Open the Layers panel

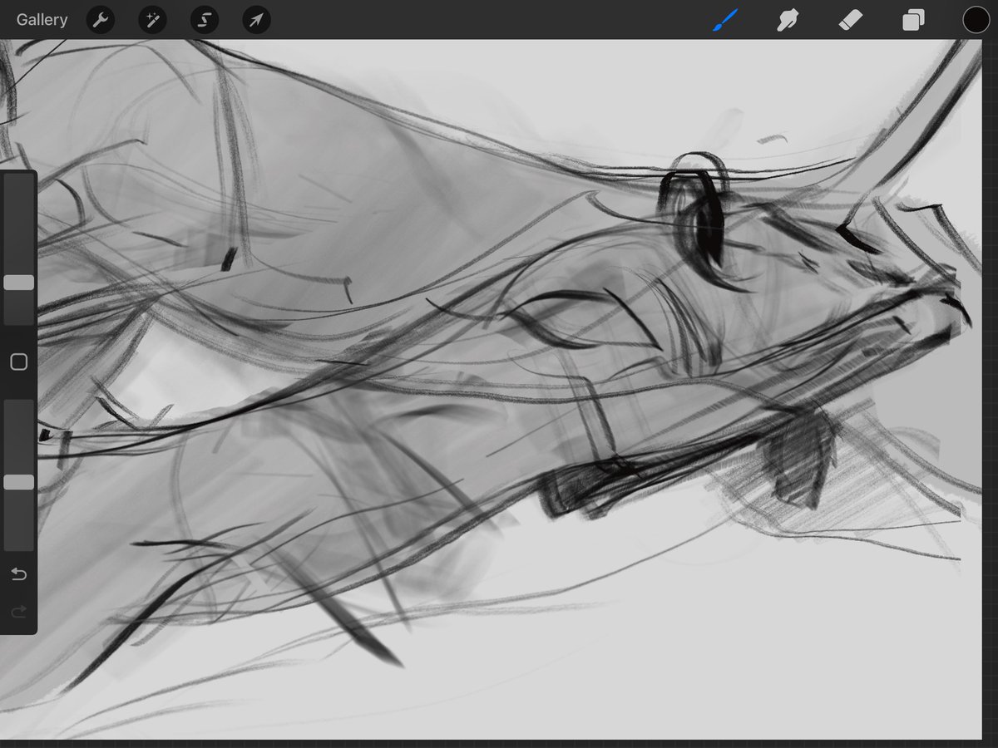pos(913,20)
